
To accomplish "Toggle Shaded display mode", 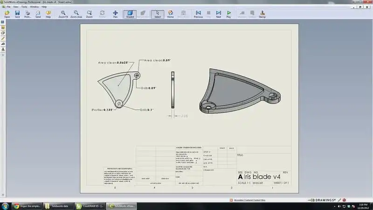I will (x=130, y=14).
